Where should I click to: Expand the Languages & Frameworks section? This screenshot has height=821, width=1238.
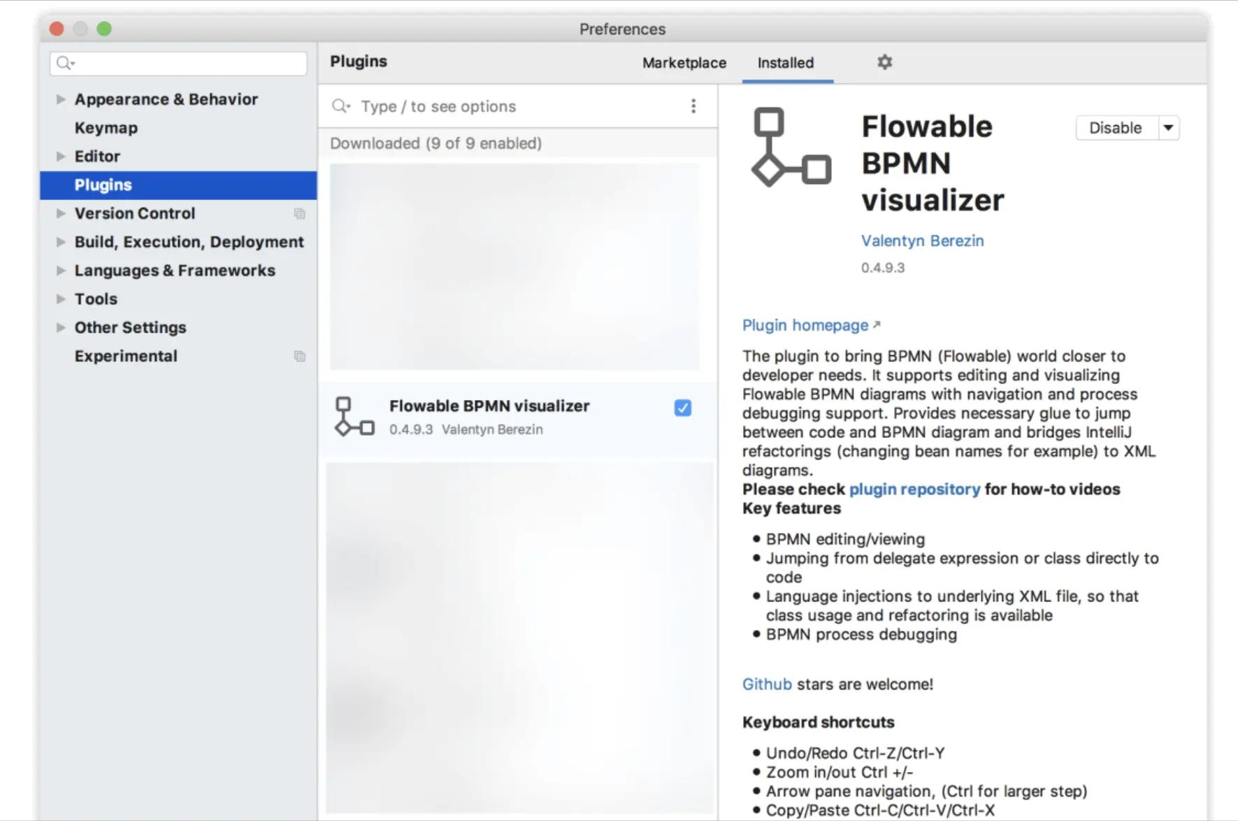59,271
